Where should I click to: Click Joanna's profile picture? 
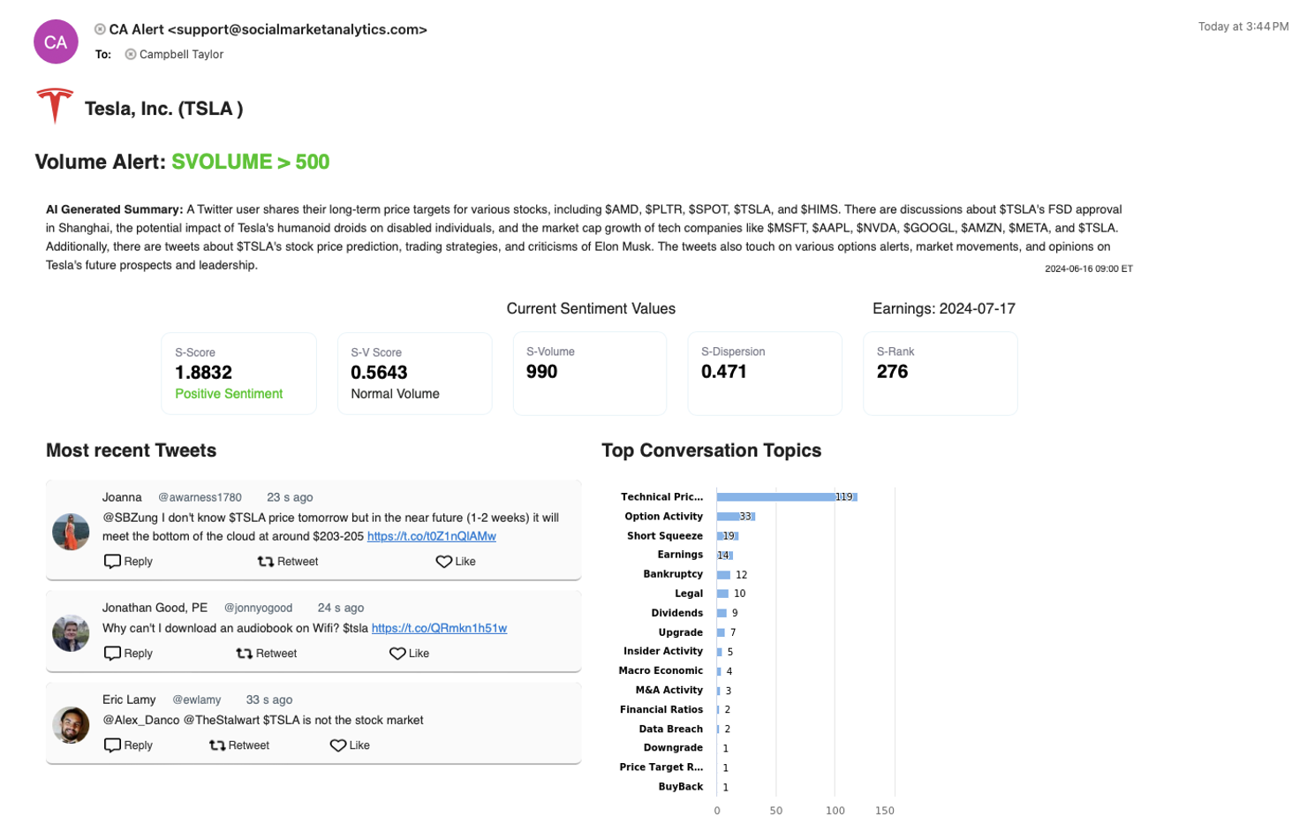(x=71, y=532)
